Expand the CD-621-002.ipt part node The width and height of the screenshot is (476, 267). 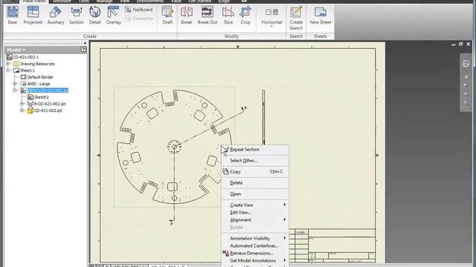[22, 111]
